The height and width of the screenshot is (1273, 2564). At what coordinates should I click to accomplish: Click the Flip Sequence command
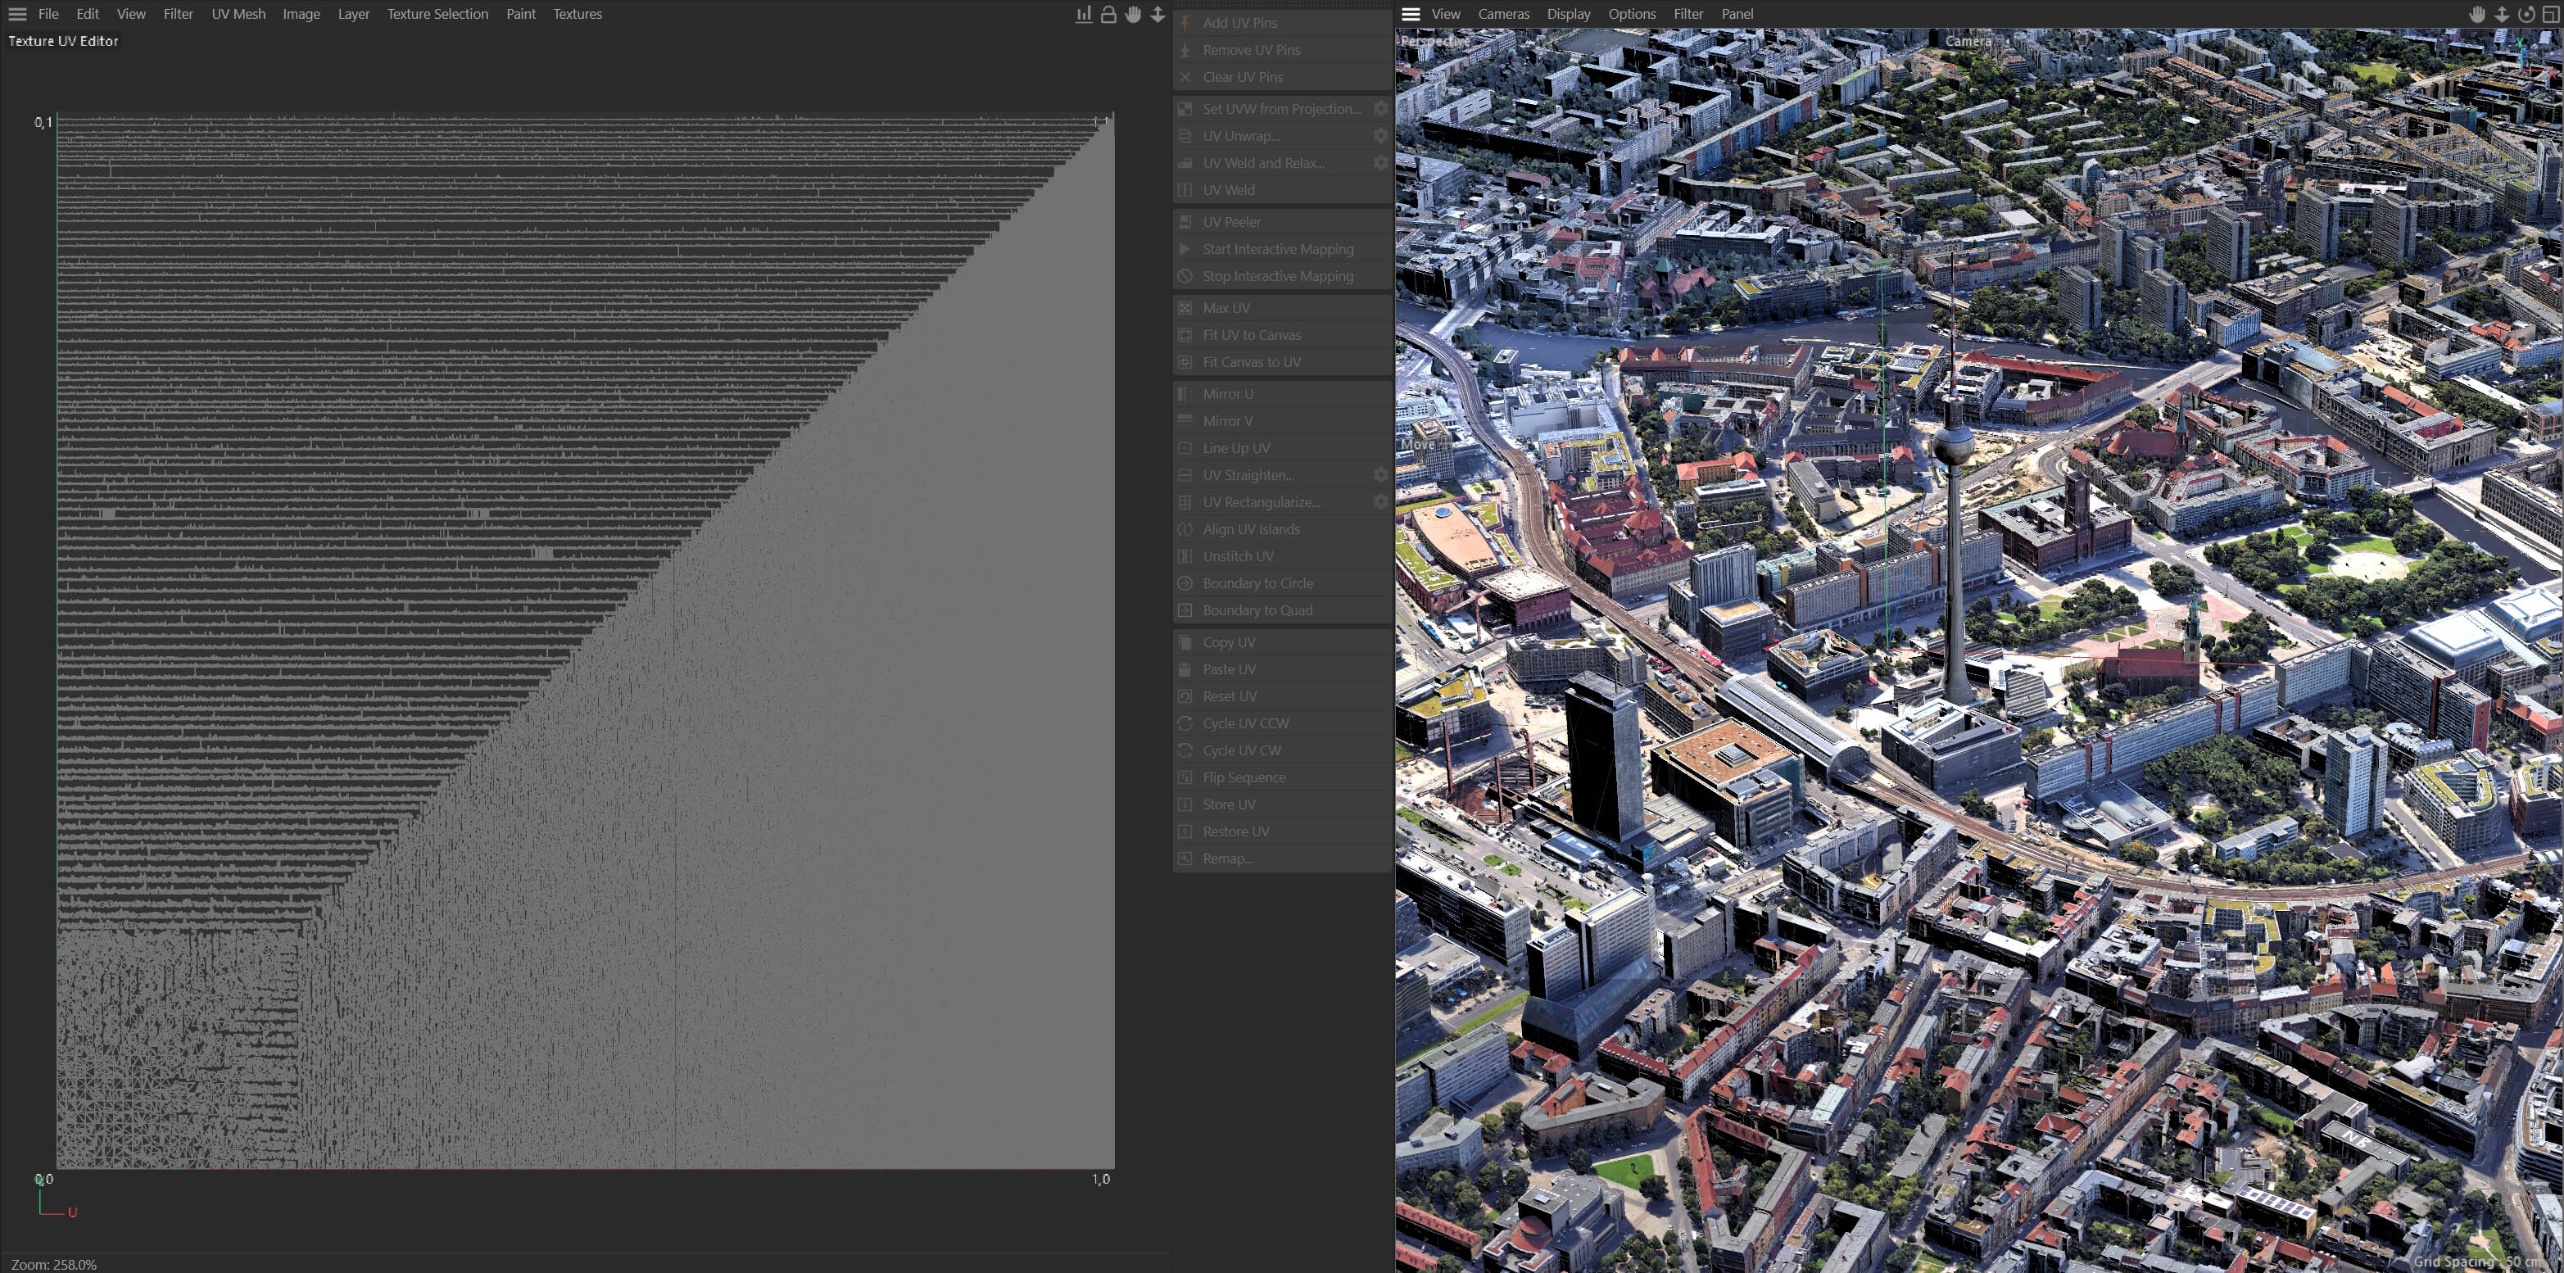coord(1282,777)
